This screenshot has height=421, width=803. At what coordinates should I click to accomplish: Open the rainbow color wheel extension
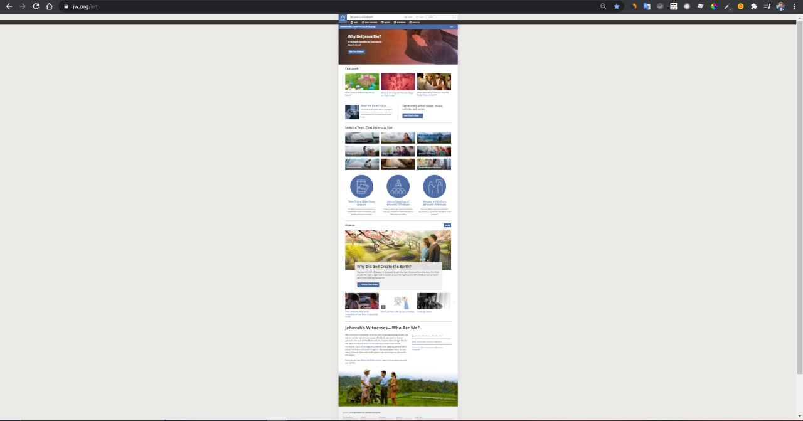(714, 6)
